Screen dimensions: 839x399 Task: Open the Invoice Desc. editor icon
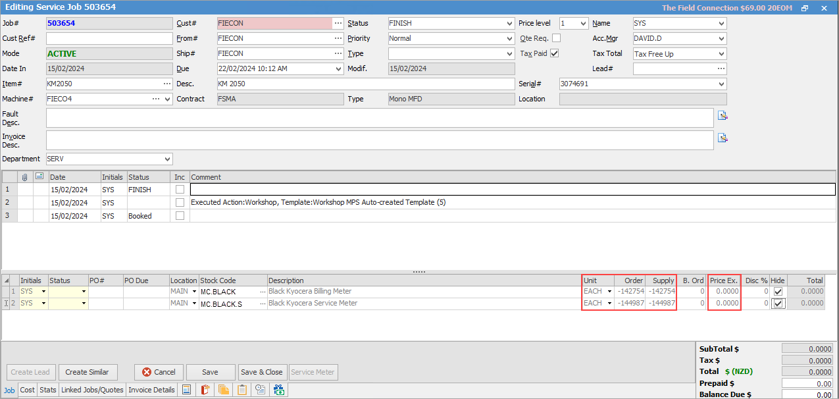tap(723, 138)
